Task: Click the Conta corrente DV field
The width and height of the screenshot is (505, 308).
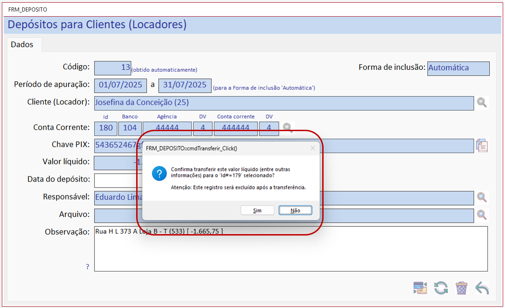Action: 269,128
